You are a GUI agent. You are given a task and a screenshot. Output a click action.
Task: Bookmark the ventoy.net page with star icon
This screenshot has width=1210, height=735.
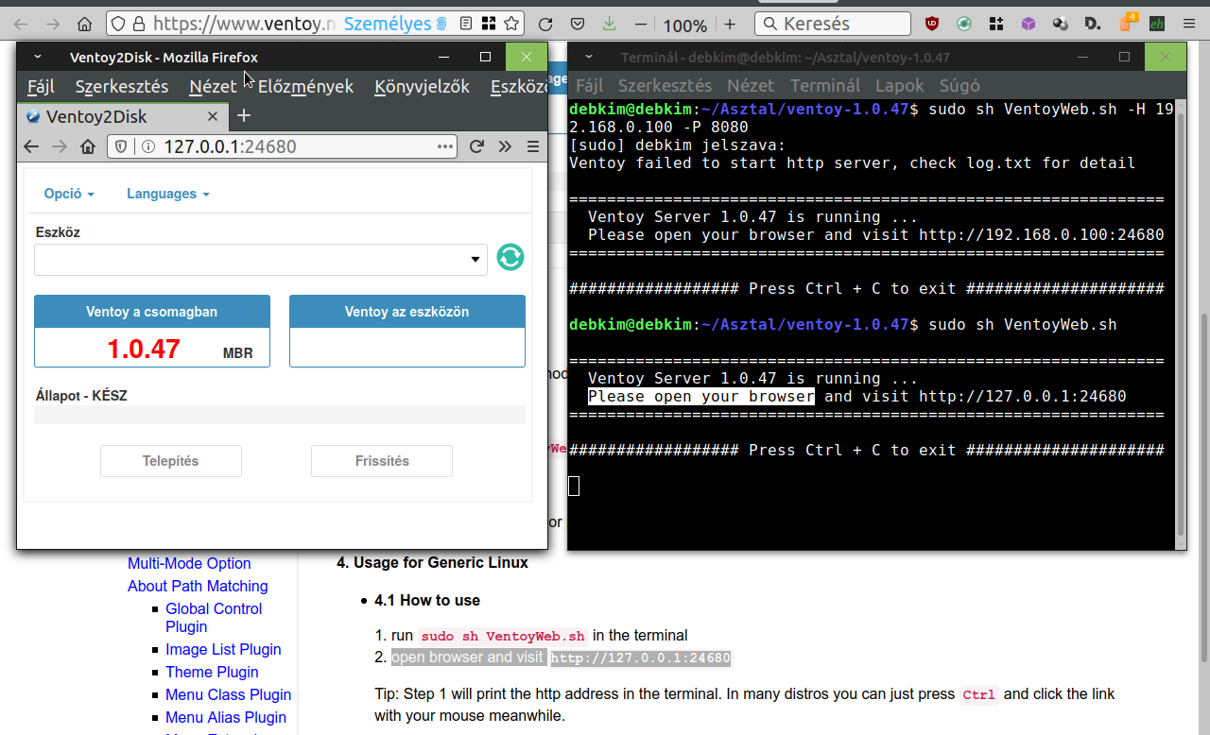[511, 24]
